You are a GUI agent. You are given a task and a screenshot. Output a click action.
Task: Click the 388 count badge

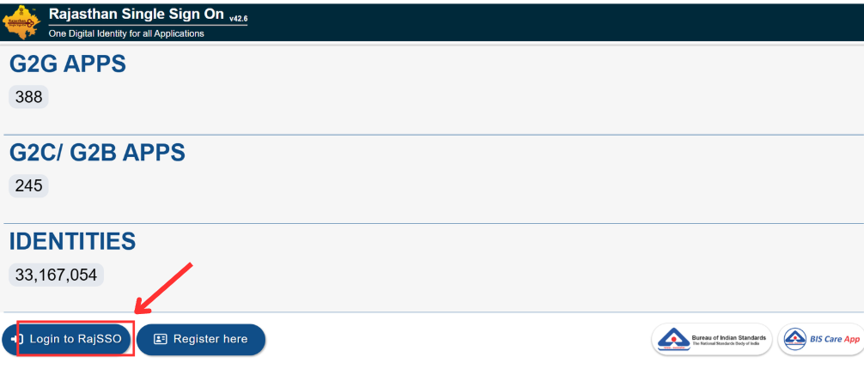coord(28,97)
